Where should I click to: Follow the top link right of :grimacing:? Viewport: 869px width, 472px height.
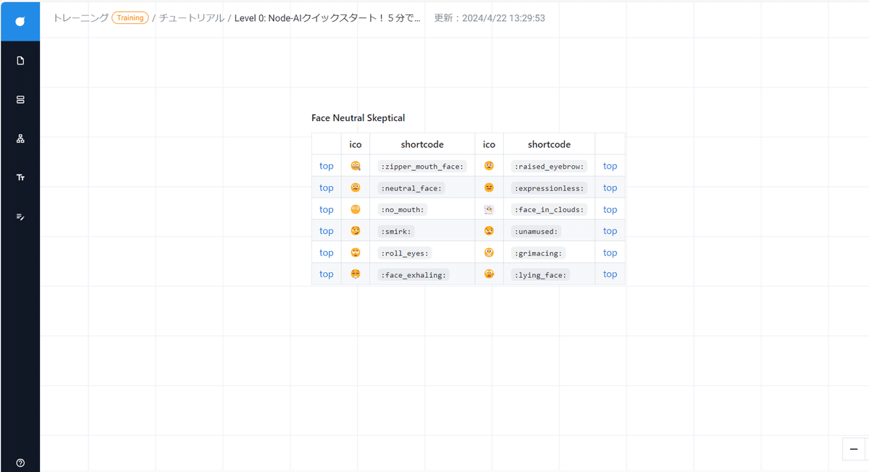610,253
